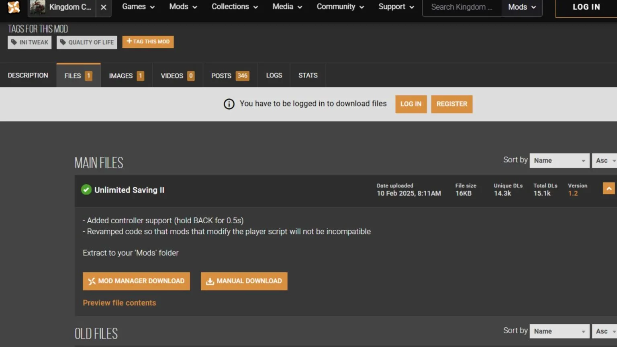Close the Kingdom Come game filter
This screenshot has height=347, width=617.
click(104, 7)
